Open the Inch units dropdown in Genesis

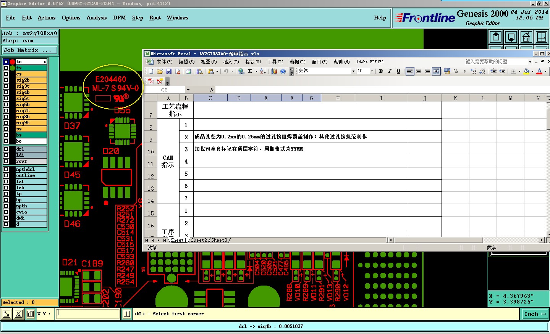[x=535, y=314]
